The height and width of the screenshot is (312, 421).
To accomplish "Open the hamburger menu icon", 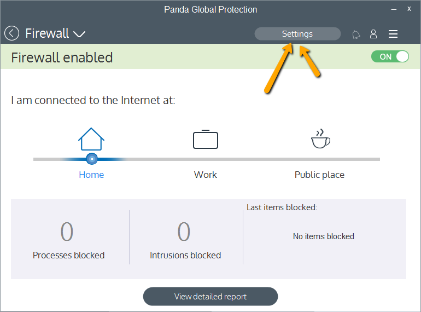I will [x=393, y=34].
